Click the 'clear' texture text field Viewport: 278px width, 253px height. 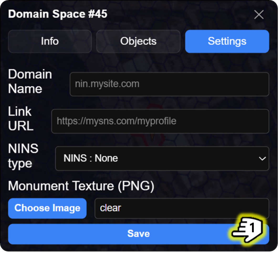182,208
